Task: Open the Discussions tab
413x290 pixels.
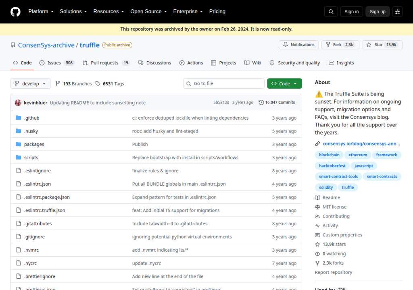Action: 154,63
